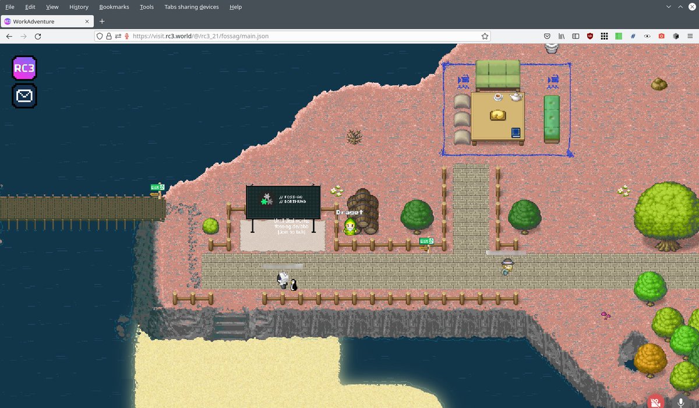Open the Help menu
This screenshot has height=408, width=699.
[x=235, y=7]
